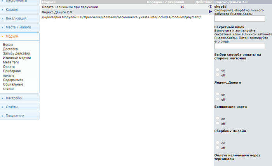
Task: Select the Оплата наличными при получении row
Action: [x=127, y=7]
